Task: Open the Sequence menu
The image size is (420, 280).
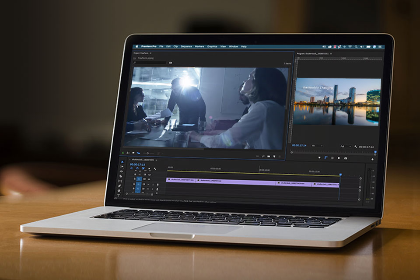Action: pos(186,46)
